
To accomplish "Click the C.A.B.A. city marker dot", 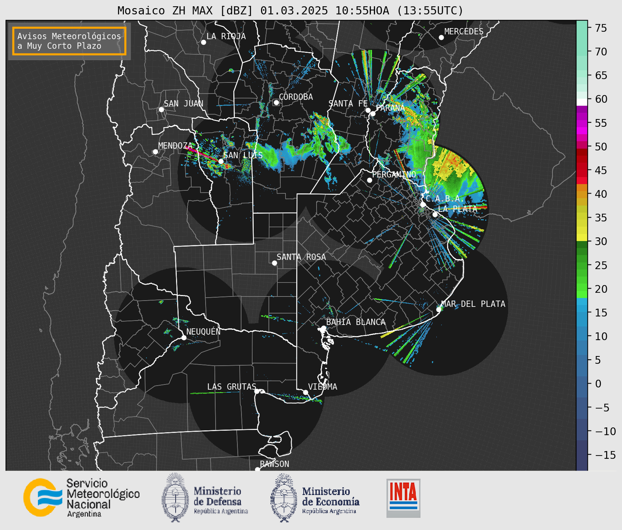I will (423, 205).
